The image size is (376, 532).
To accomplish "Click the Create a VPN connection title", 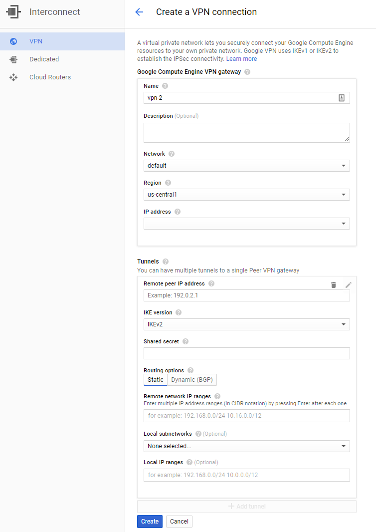I will coord(206,12).
